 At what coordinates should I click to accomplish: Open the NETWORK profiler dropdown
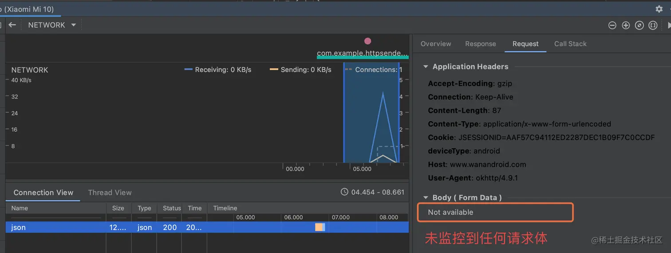52,25
